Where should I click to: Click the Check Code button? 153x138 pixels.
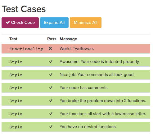tap(20, 23)
